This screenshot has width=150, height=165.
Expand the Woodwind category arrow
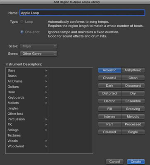click(46, 146)
